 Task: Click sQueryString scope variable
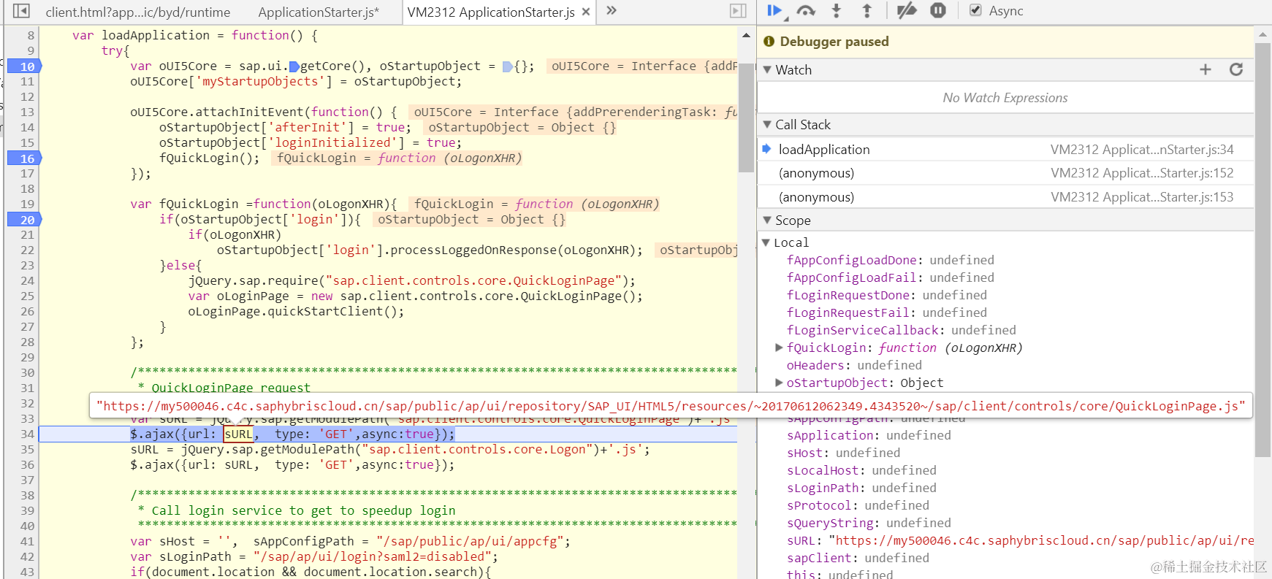click(830, 523)
